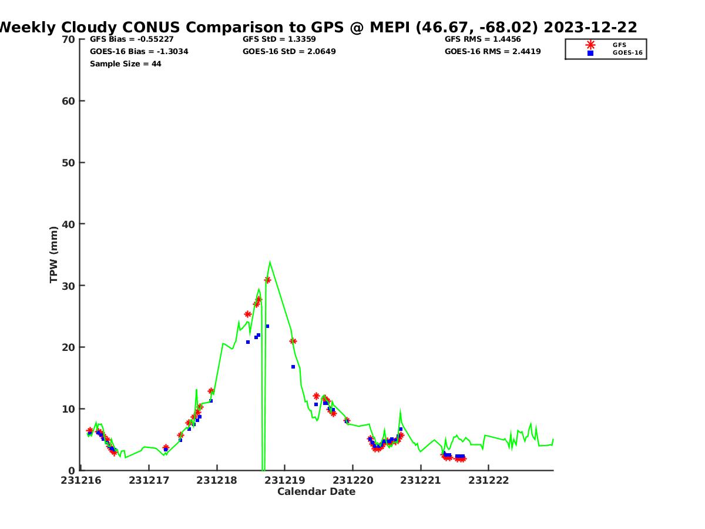Click the blue GOES-16 square in legend

click(590, 53)
